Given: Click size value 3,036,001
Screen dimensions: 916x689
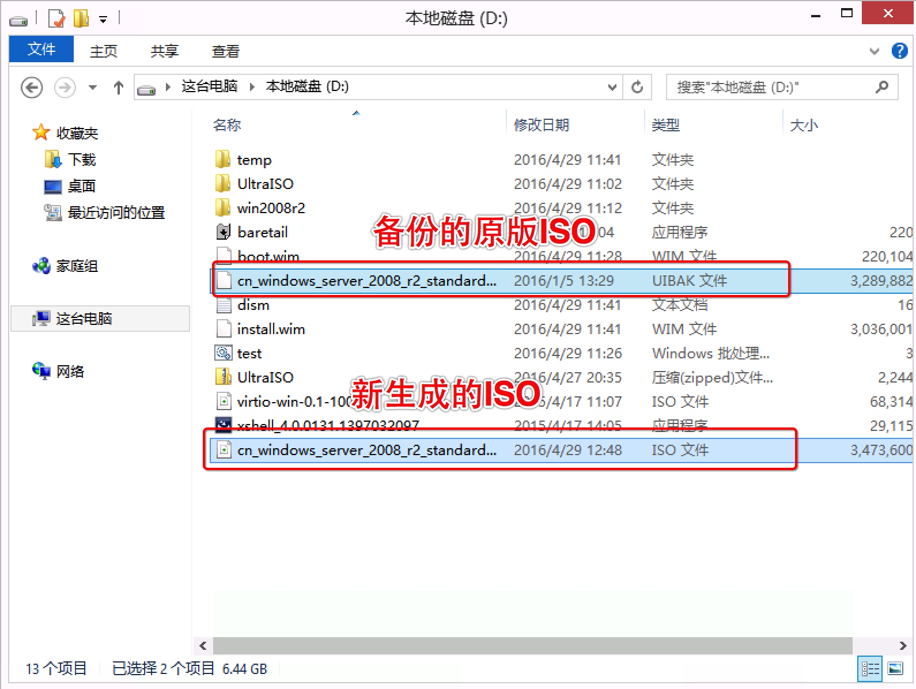Looking at the screenshot, I should [x=881, y=329].
